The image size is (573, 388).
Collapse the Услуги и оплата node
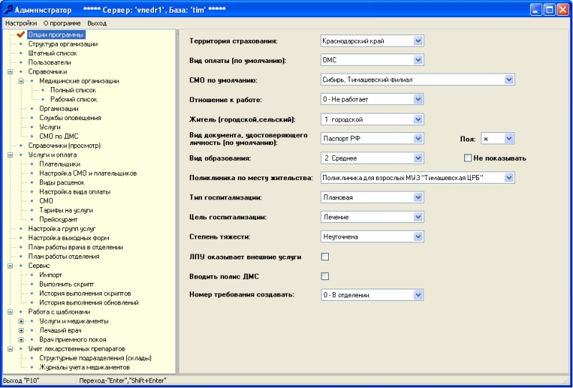pos(10,155)
